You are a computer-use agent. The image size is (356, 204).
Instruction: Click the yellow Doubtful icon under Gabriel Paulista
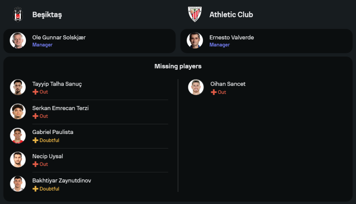35,140
